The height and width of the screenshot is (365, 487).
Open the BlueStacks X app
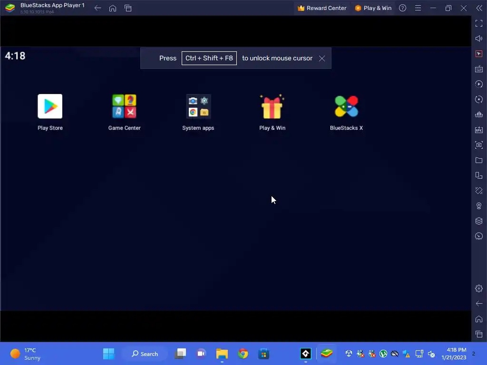pos(346,106)
